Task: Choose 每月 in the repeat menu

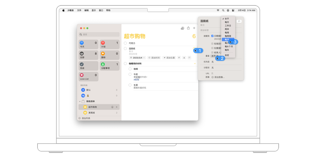Action: [x=228, y=39]
